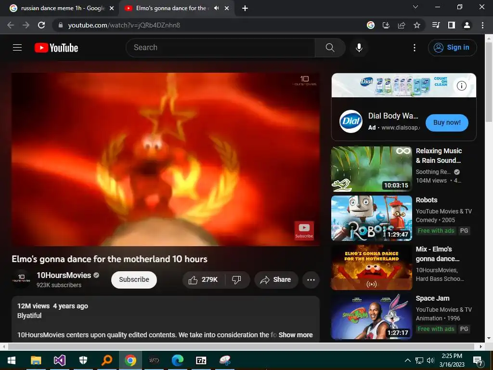Click the address bar URL
The height and width of the screenshot is (370, 493).
(124, 25)
